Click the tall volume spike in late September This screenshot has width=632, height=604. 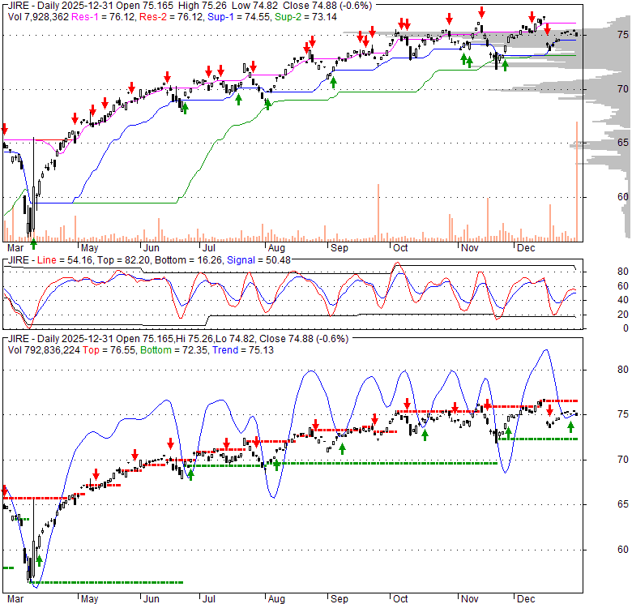point(378,212)
